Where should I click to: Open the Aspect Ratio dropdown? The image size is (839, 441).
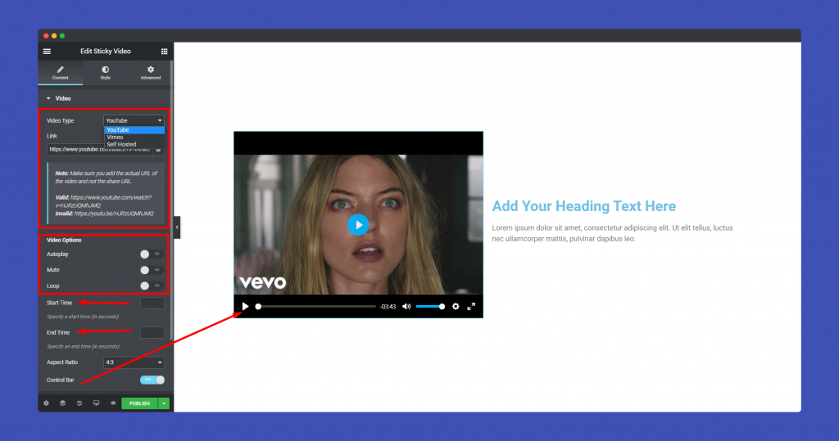click(134, 362)
